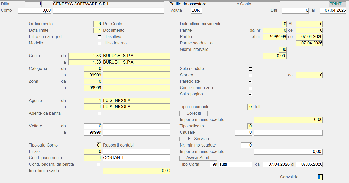Click the Valuta EUR field
The width and height of the screenshot is (349, 183).
tap(196, 10)
